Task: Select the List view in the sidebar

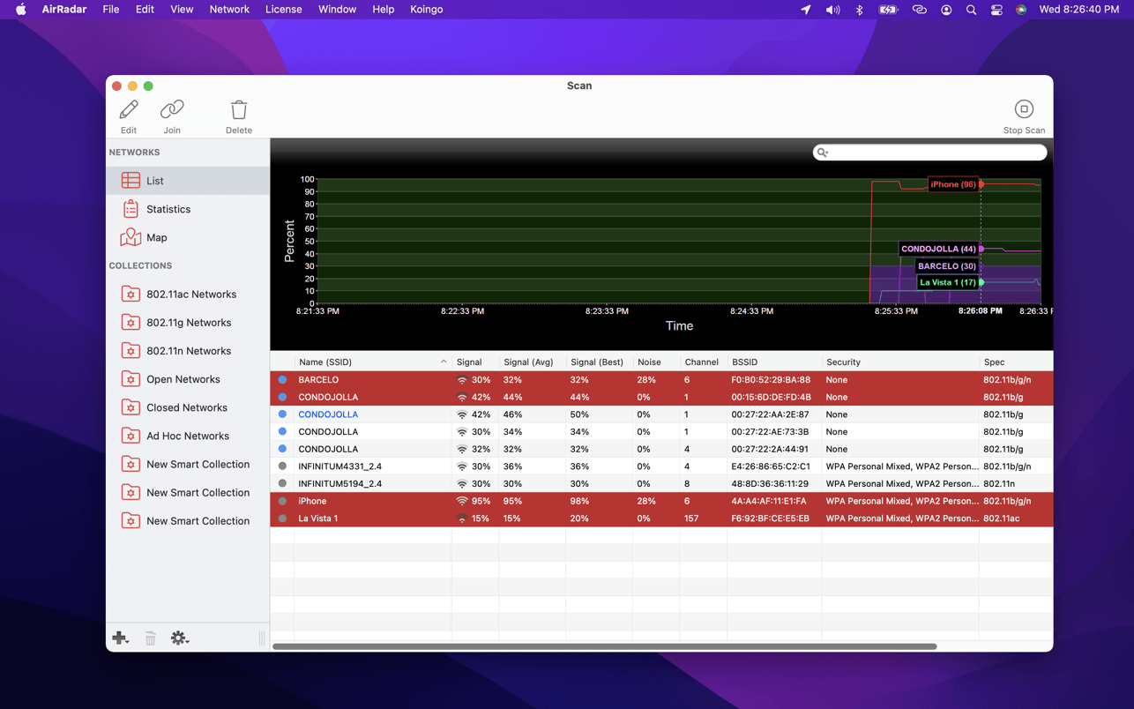Action: 156,180
